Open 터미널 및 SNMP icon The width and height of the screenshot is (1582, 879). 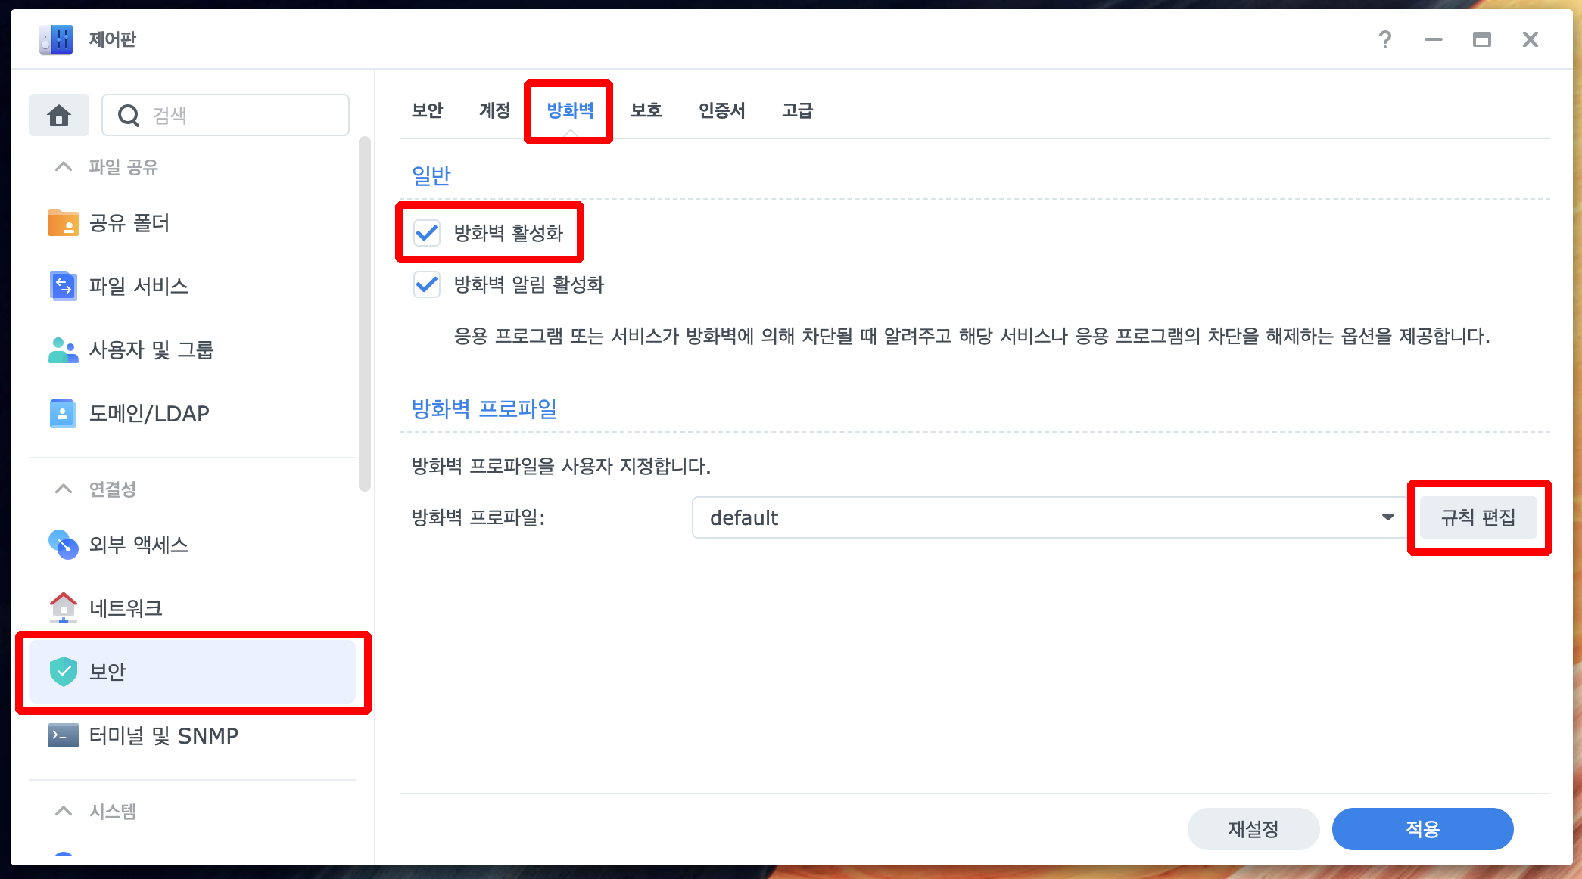(63, 735)
